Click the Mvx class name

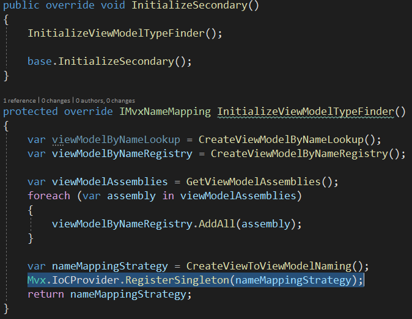(37, 280)
